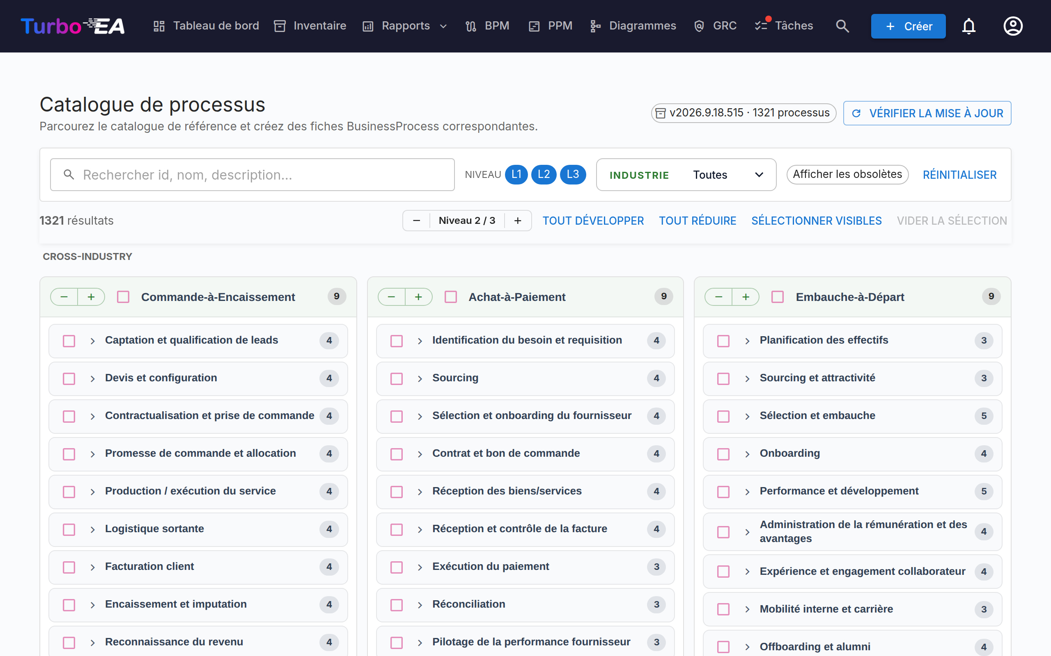Expand one level in Achat-à-Paiement column
Screen dimensions: 1051x656
tap(418, 297)
